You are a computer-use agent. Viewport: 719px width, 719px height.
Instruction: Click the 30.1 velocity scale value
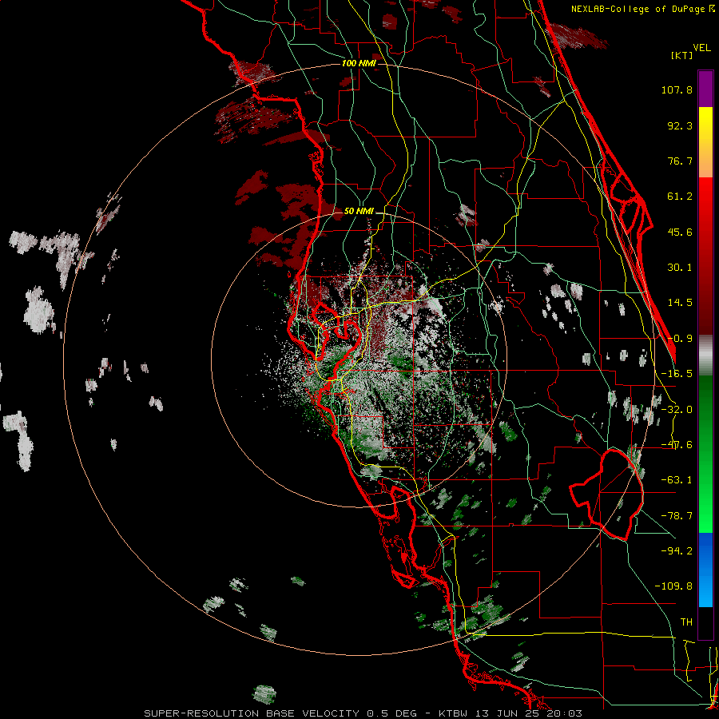pyautogui.click(x=680, y=268)
